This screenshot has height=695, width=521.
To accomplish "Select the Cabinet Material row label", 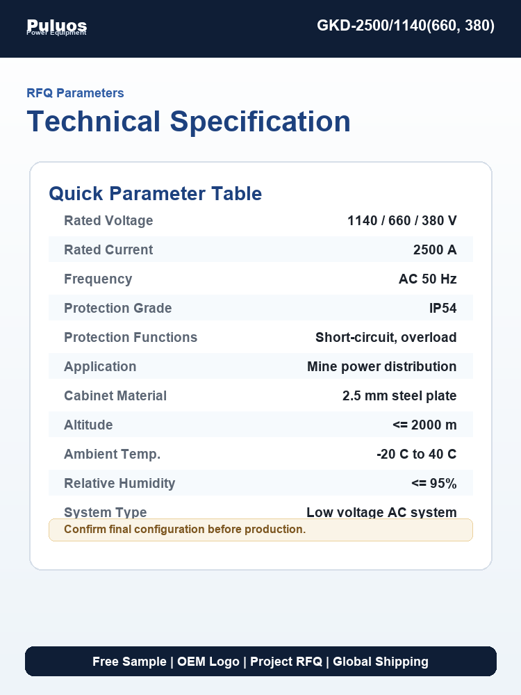I will [x=115, y=396].
